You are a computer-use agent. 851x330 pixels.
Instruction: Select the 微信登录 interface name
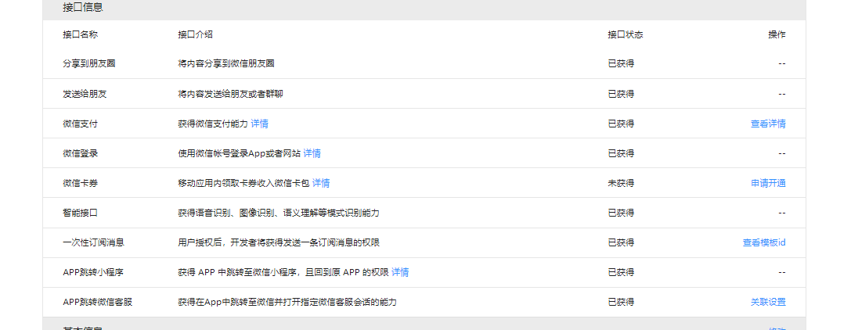(81, 153)
